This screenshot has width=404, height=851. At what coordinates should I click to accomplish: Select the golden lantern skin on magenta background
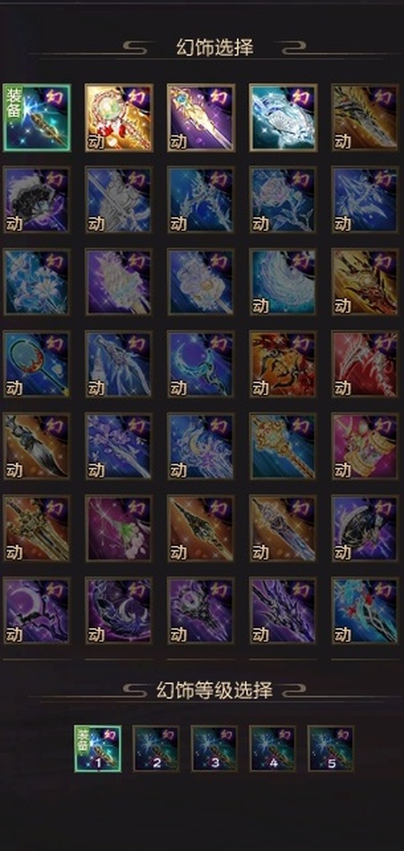pos(366,447)
